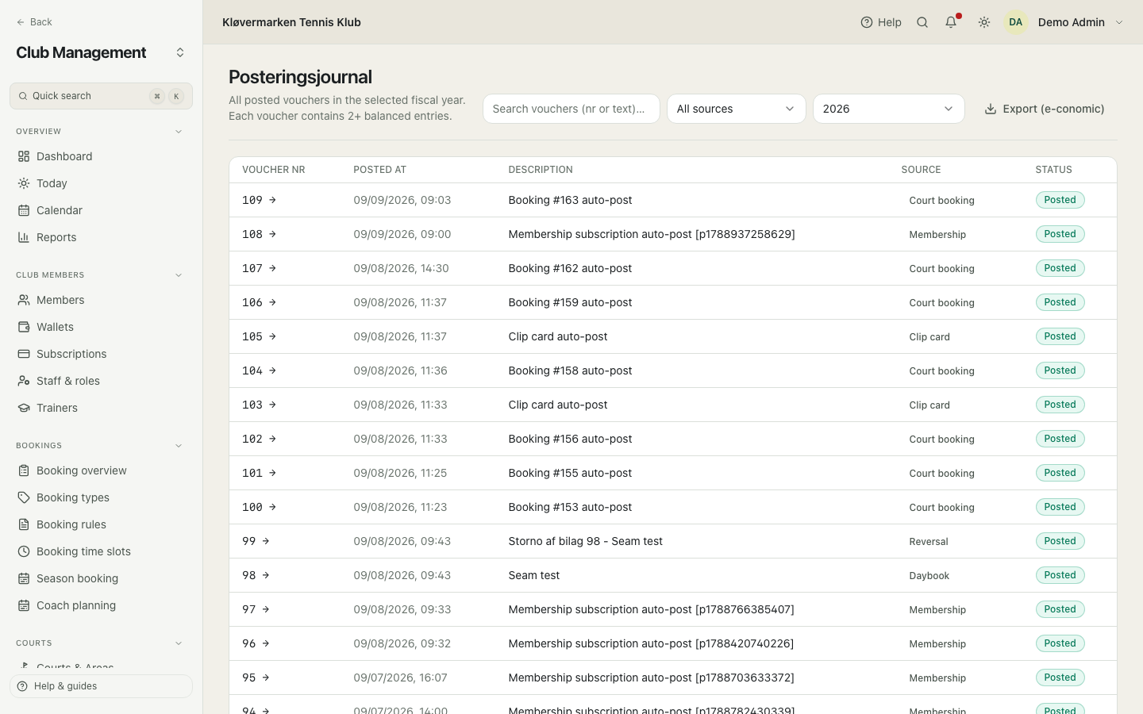Click the Reports chart icon

point(24,237)
